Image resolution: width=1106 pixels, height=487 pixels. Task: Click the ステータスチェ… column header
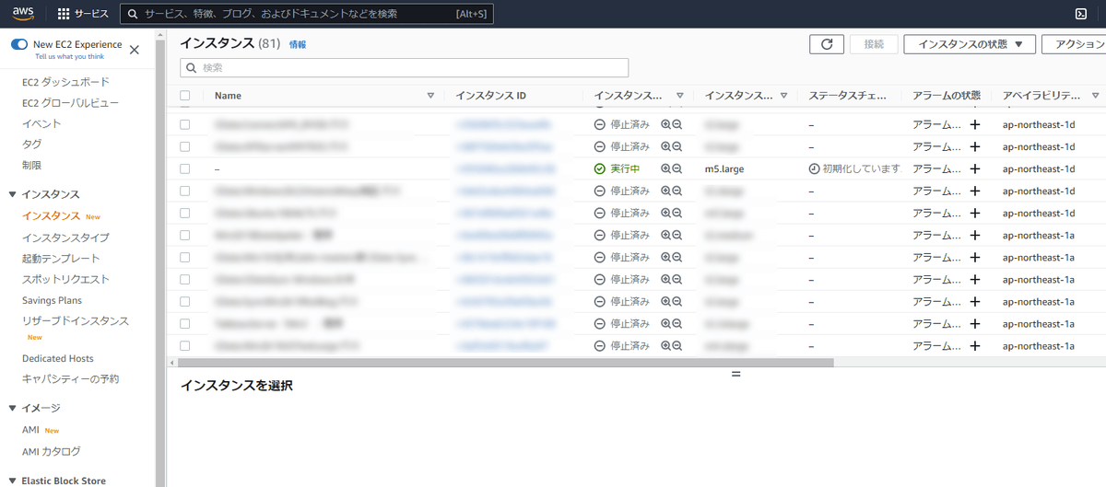click(x=847, y=96)
